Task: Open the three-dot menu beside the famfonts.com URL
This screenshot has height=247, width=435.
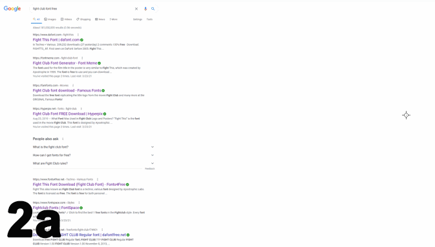Action: coord(73,86)
